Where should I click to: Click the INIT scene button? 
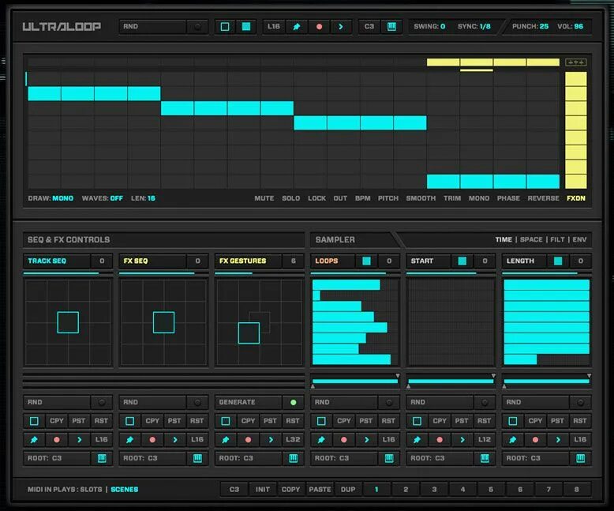point(262,490)
